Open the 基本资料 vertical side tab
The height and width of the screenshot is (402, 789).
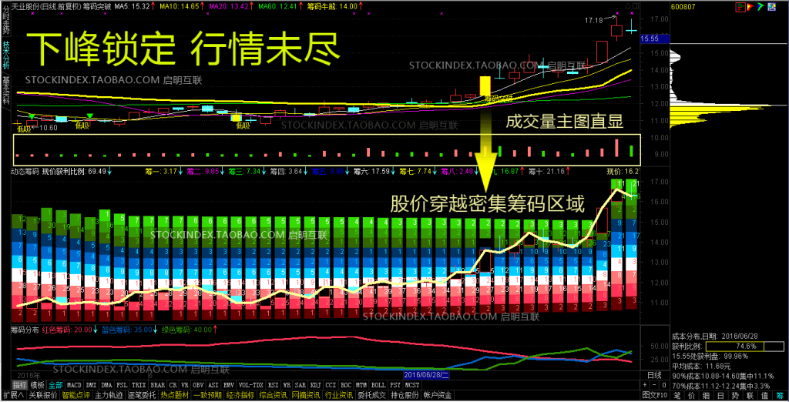pos(6,89)
